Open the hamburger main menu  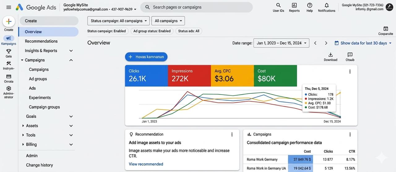9,7
